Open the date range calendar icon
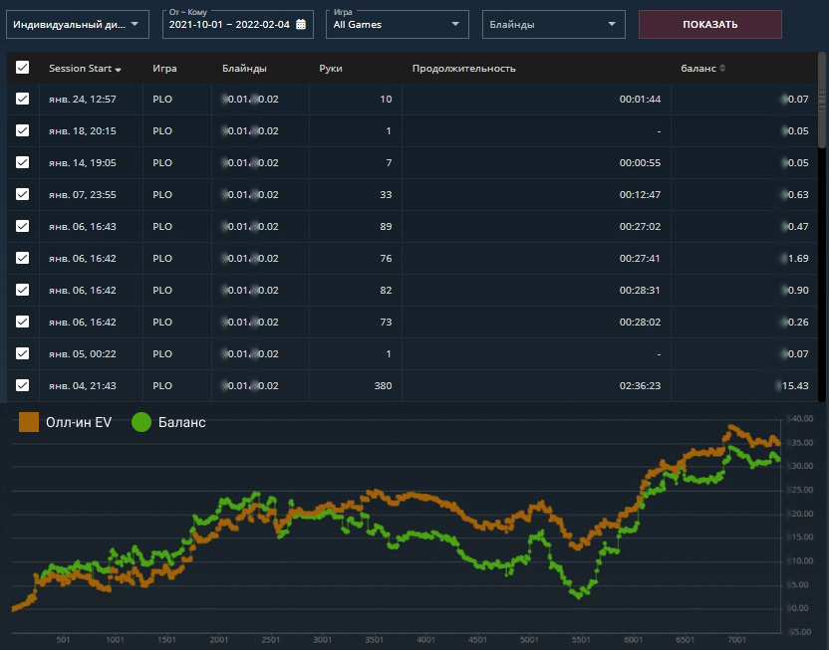The image size is (829, 650). click(301, 24)
